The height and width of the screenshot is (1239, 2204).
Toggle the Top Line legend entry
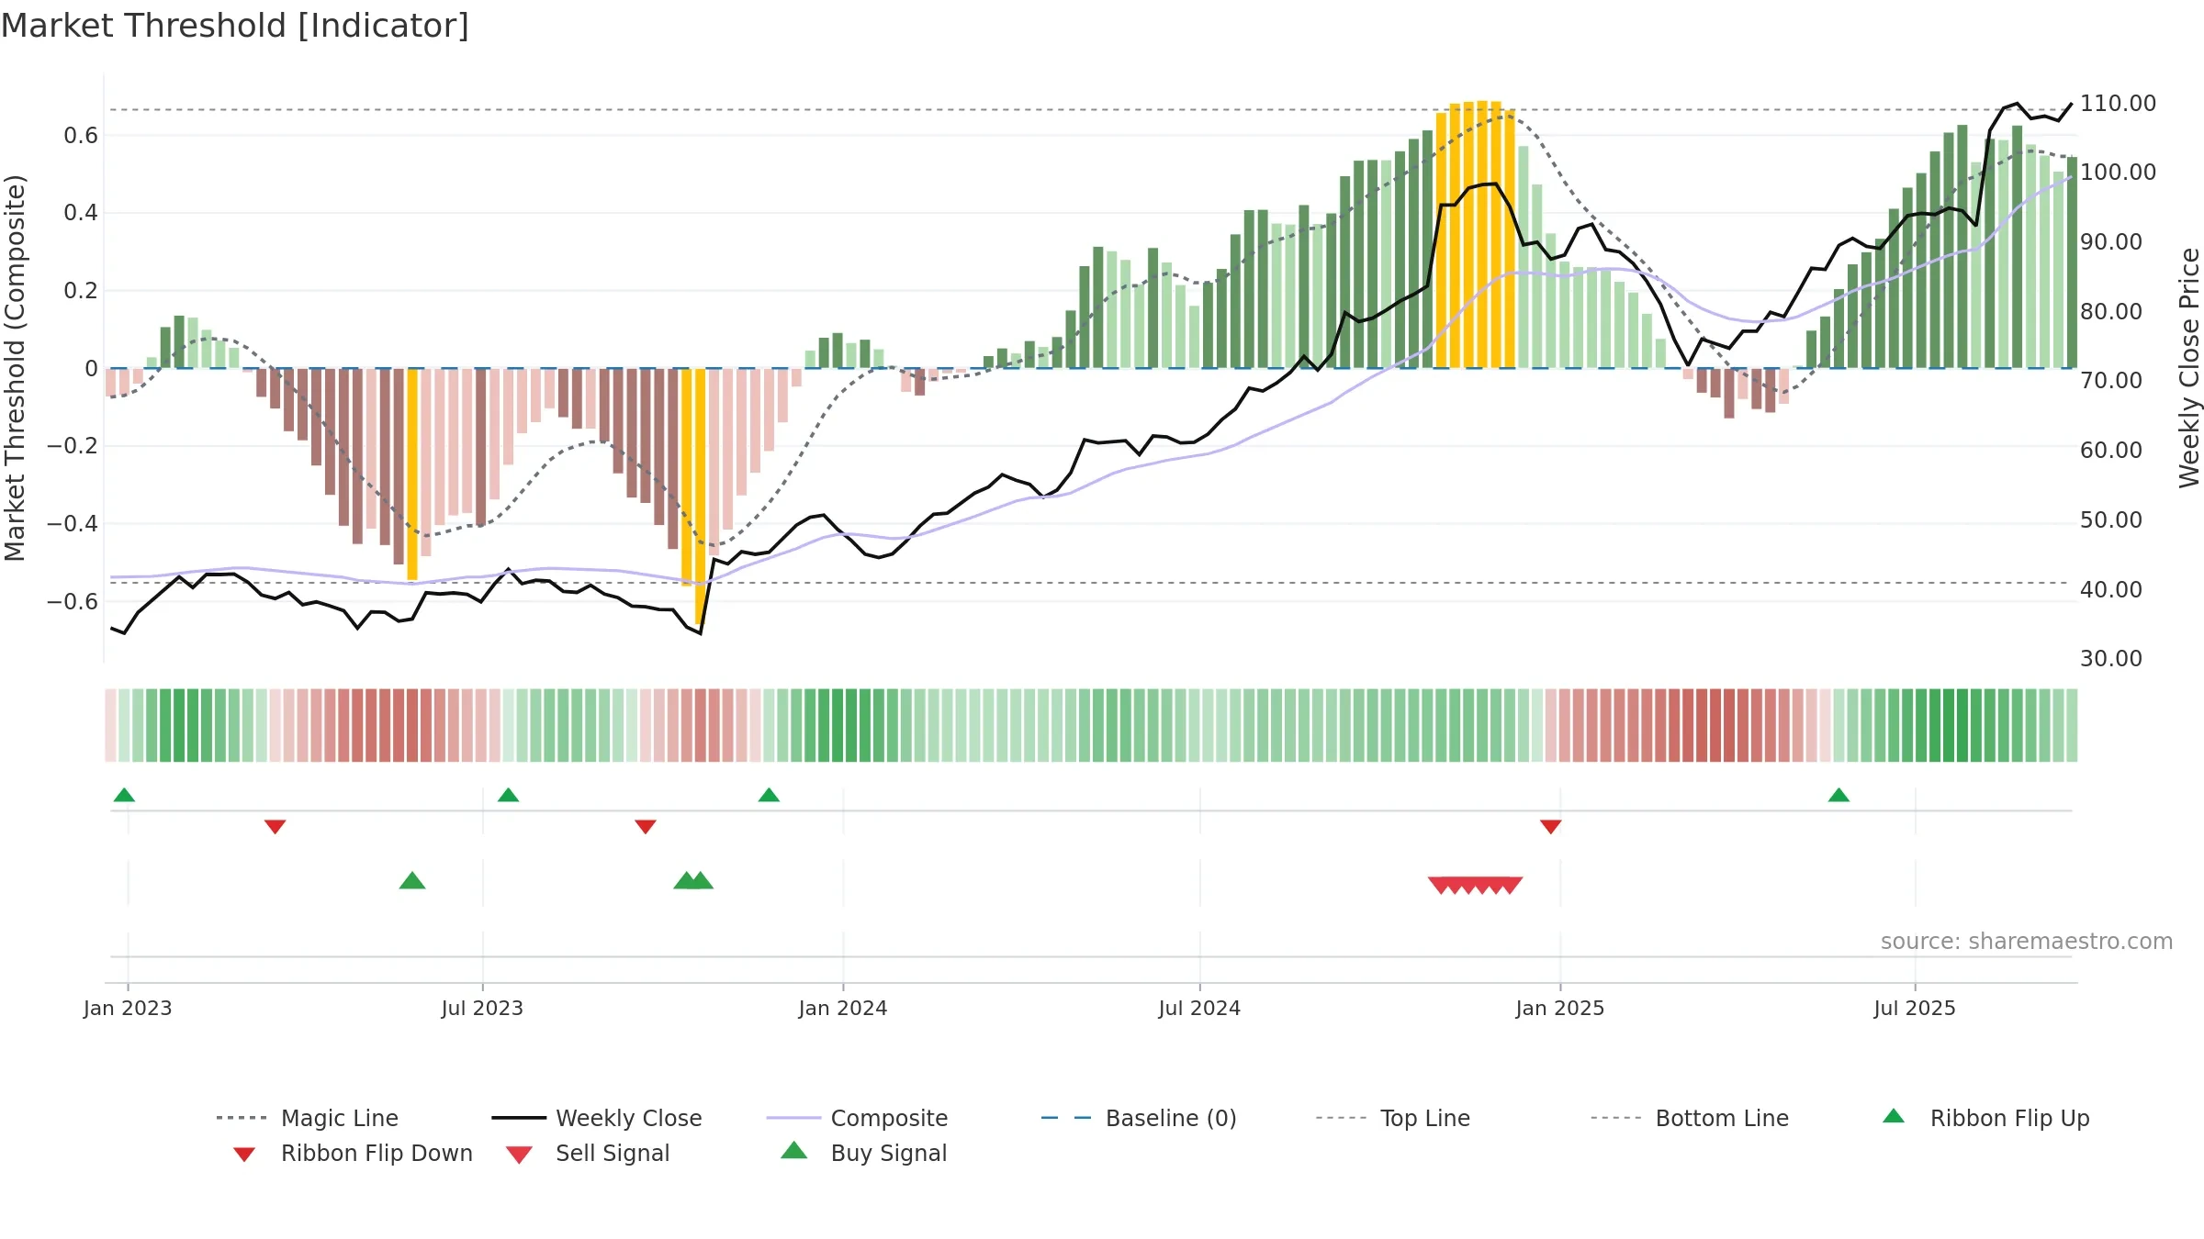(1393, 1118)
